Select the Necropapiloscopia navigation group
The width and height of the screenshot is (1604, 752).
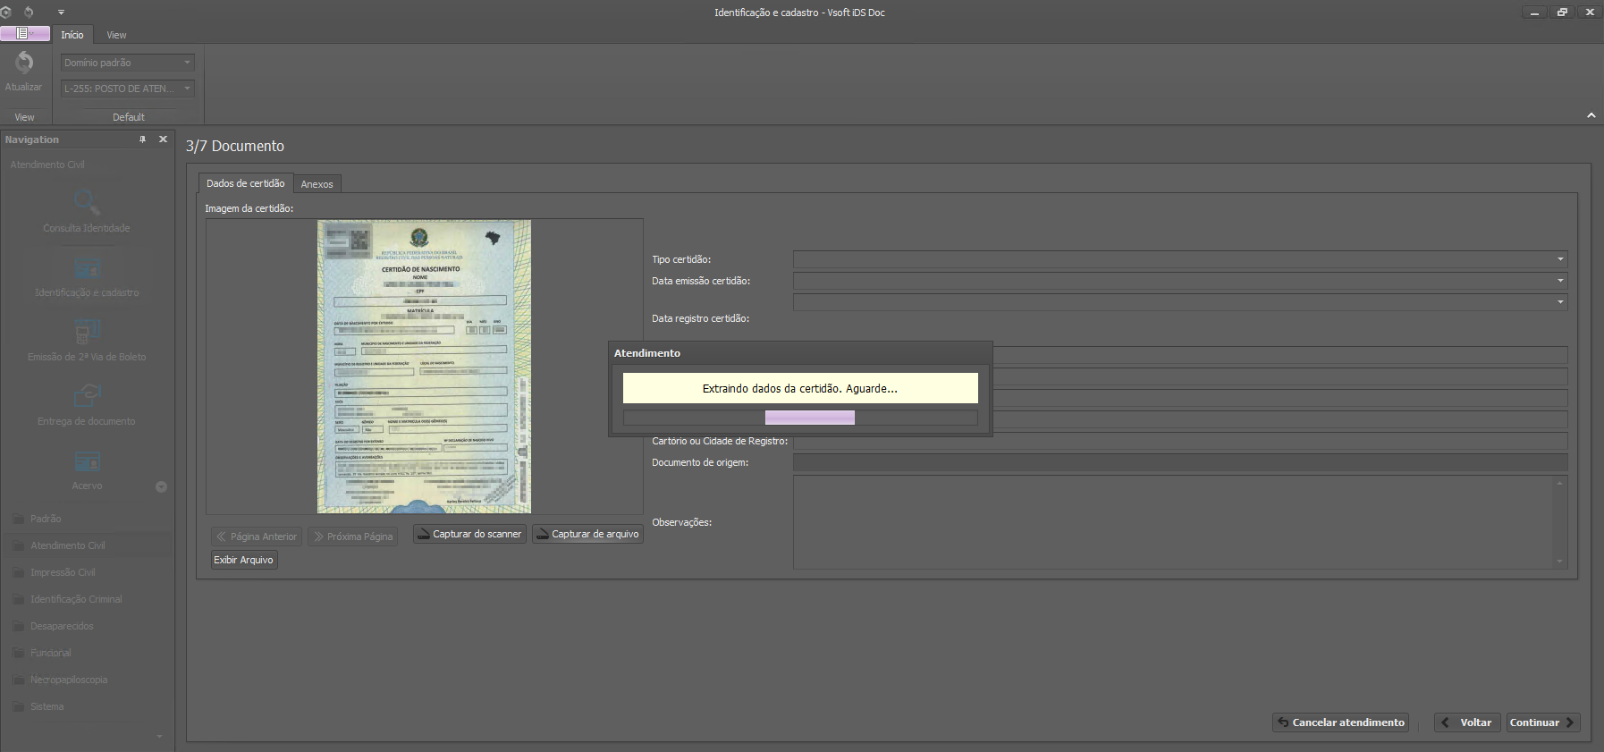pos(87,680)
